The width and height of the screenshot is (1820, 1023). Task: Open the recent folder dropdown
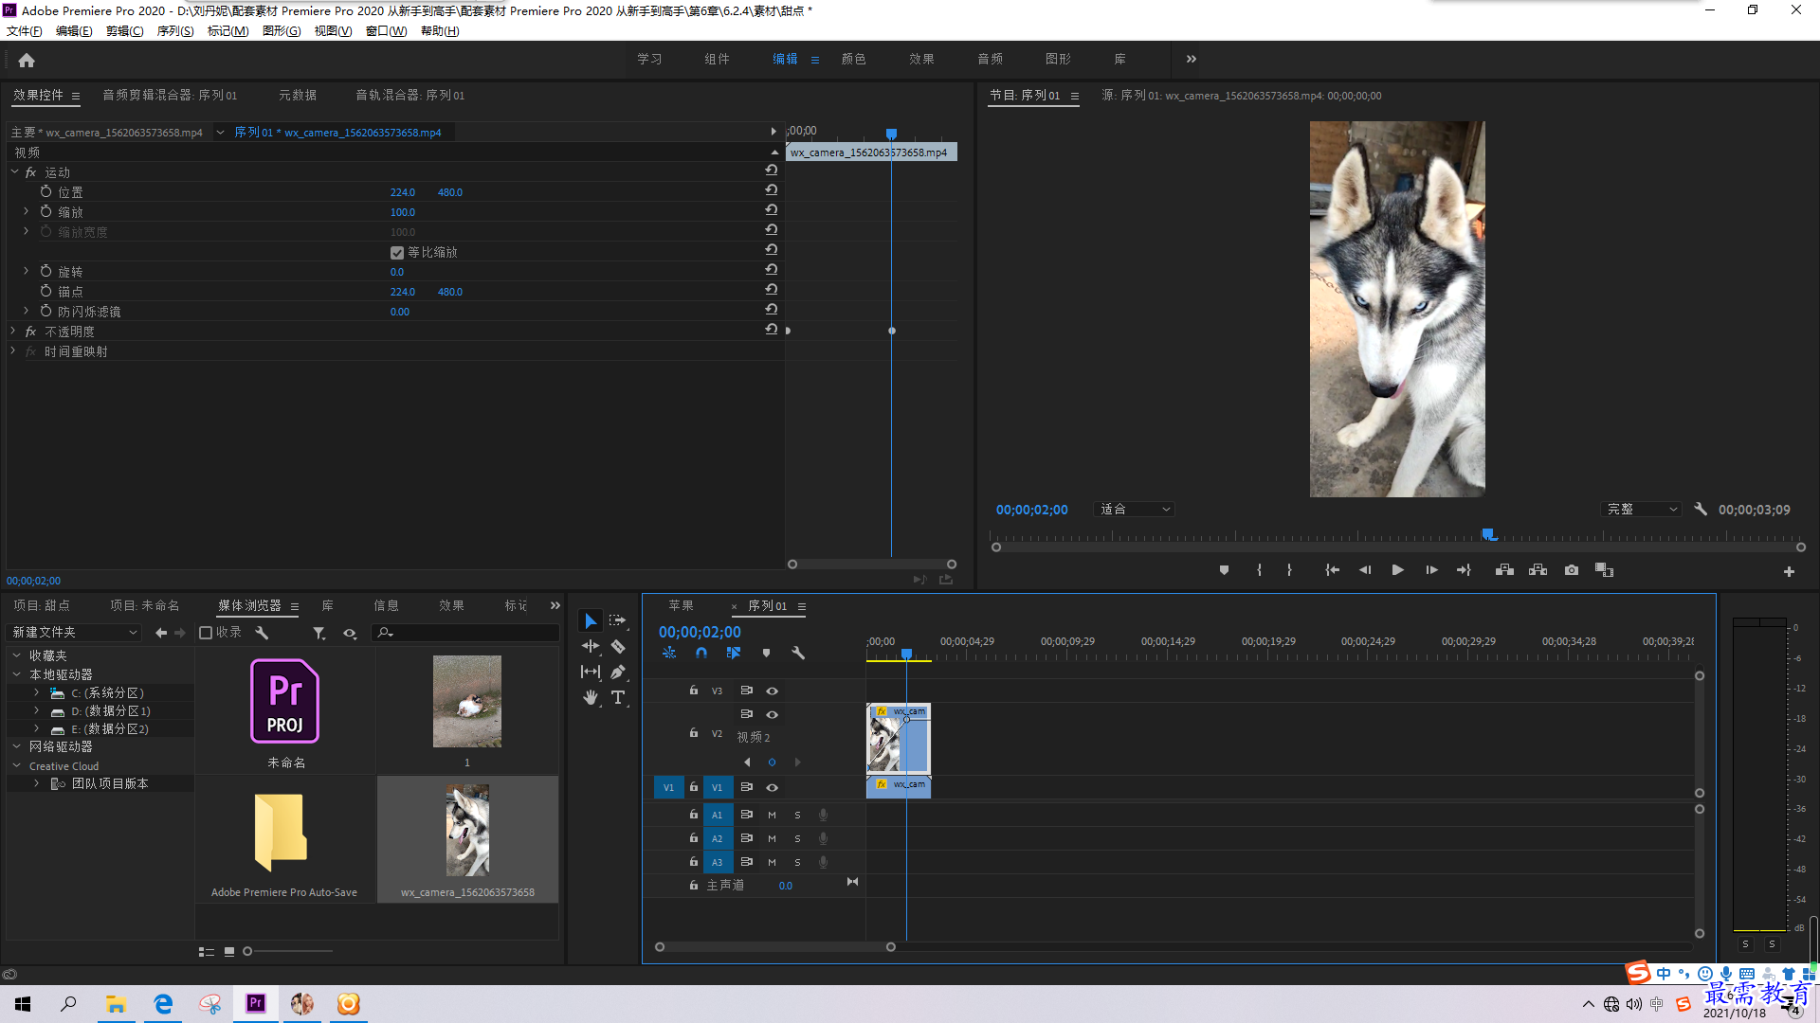click(74, 633)
